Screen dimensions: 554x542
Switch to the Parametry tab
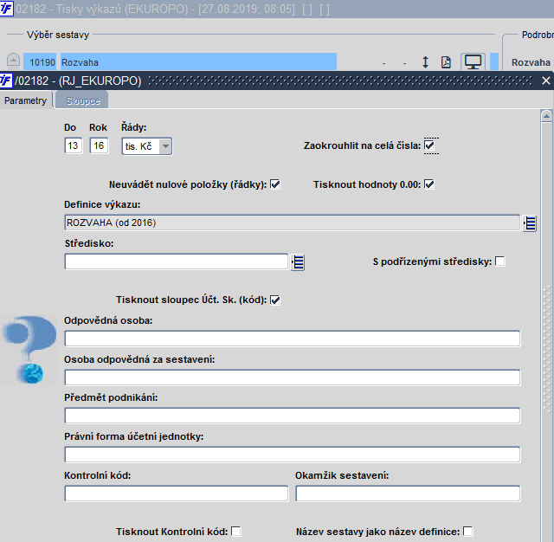point(25,100)
